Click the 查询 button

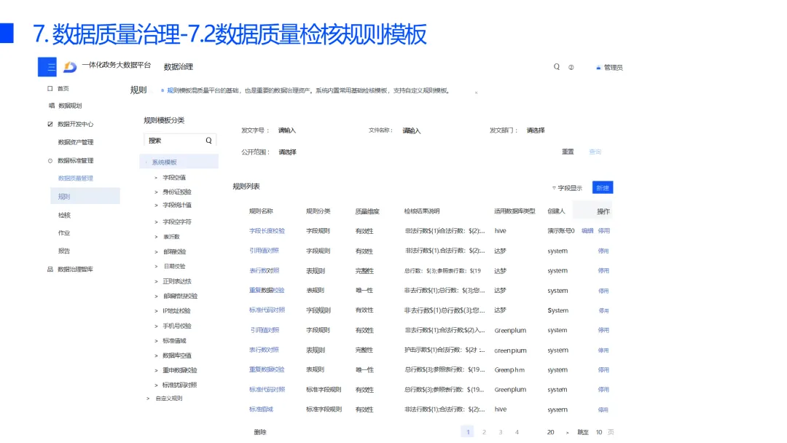click(595, 152)
